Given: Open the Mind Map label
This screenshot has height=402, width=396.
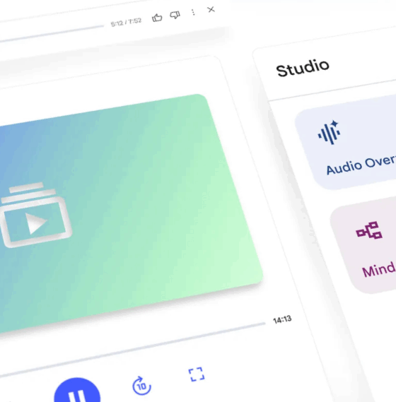Looking at the screenshot, I should [x=379, y=269].
